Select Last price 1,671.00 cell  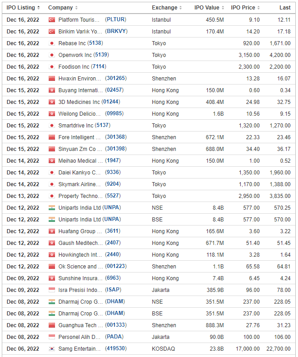[x=280, y=43]
